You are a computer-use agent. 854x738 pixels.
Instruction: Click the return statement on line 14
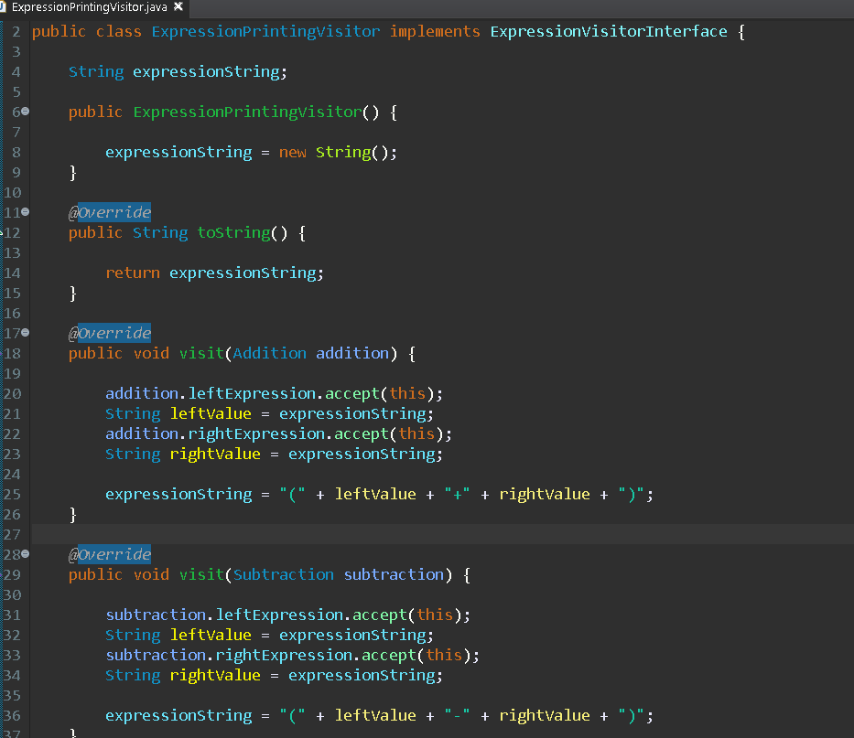(132, 273)
